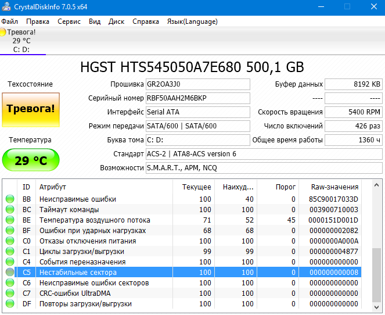Open the Справка menu
This screenshot has height=315, width=385.
tap(146, 22)
